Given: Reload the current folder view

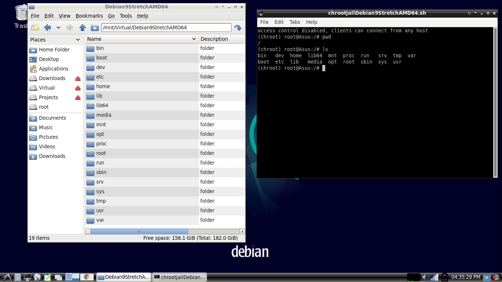Looking at the screenshot, I should (x=238, y=27).
